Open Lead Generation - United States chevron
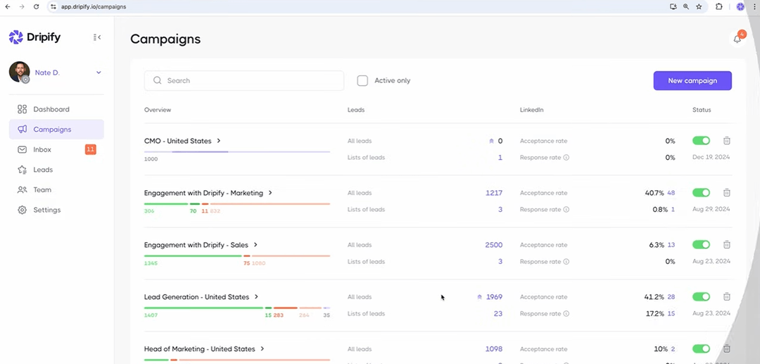This screenshot has width=760, height=364. click(256, 296)
